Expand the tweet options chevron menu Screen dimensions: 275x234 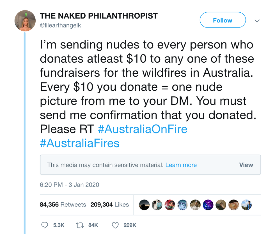click(x=257, y=21)
